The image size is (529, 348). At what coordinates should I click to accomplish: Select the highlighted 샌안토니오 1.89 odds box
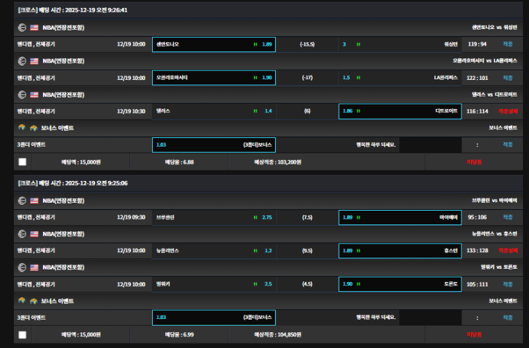[x=214, y=44]
